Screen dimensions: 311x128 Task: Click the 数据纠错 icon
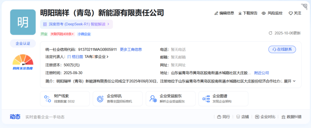(284, 117)
